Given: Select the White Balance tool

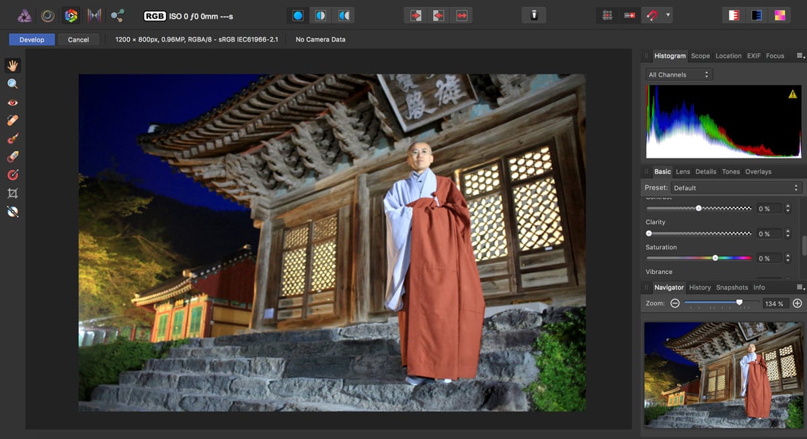Looking at the screenshot, I should coord(12,211).
